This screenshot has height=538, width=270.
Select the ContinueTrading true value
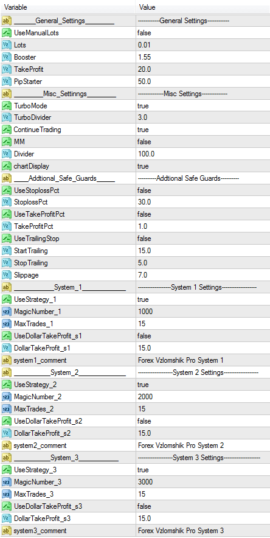143,130
